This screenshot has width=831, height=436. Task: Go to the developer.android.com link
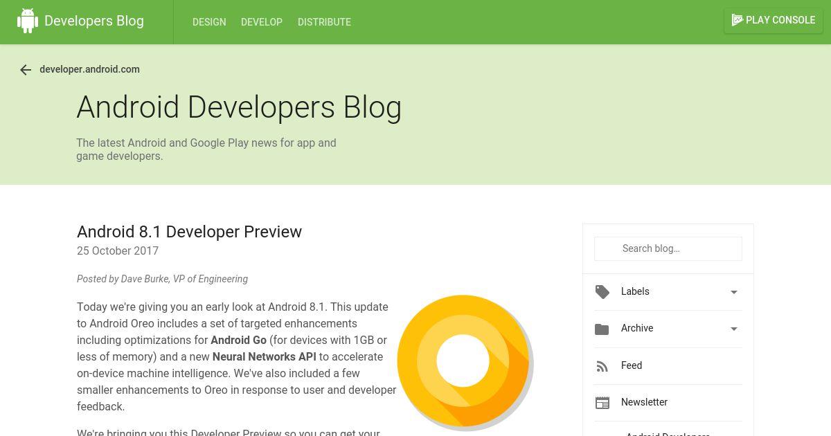pyautogui.click(x=90, y=69)
